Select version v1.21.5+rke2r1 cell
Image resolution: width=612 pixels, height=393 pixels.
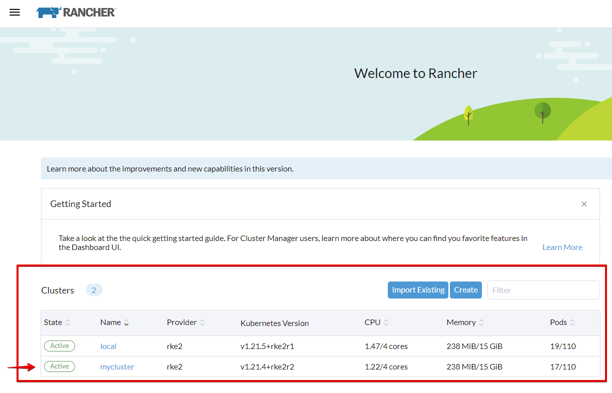267,346
